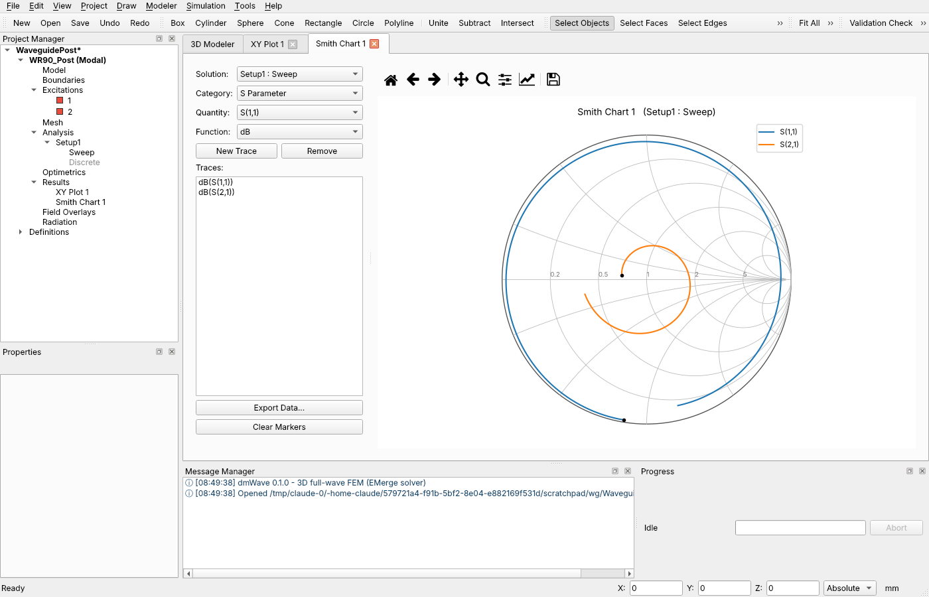The height and width of the screenshot is (597, 929).
Task: Enable Select Faces mode
Action: coord(644,23)
